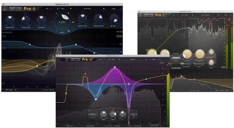Open the band shape dropdown in Pro-Q 2
This screenshot has width=234, height=128.
point(93,115)
